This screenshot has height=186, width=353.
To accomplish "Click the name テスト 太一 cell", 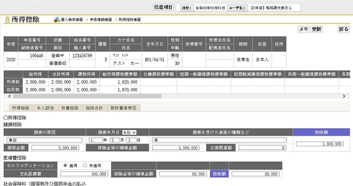I will click(x=126, y=64).
